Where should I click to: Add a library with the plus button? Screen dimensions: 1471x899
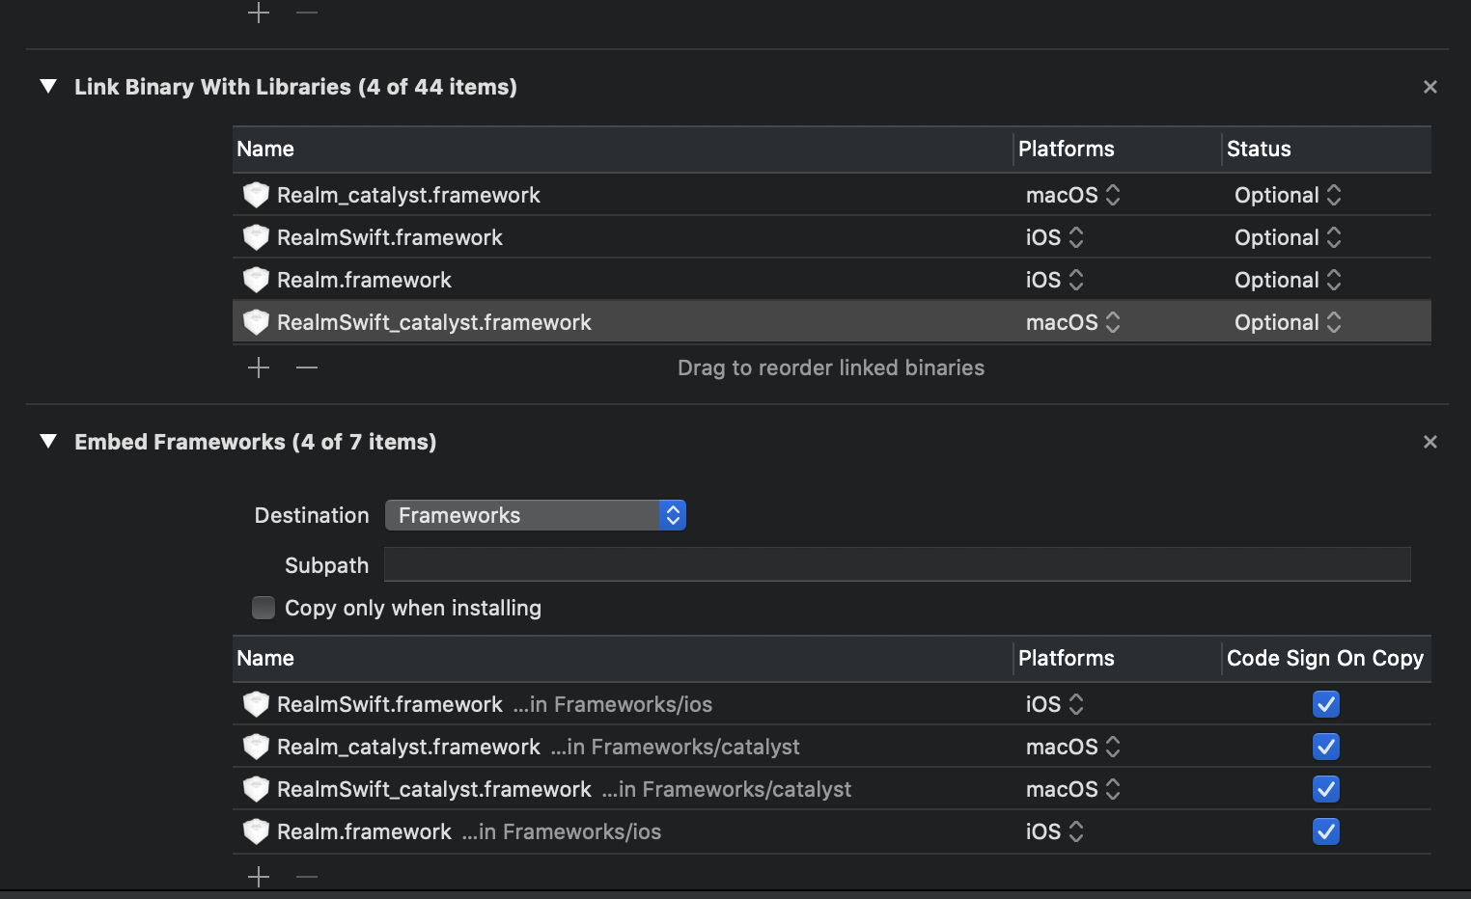[258, 368]
